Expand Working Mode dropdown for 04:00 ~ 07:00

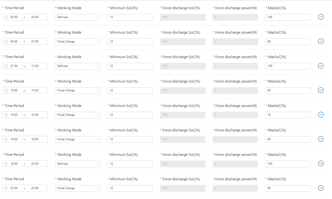[x=78, y=42]
